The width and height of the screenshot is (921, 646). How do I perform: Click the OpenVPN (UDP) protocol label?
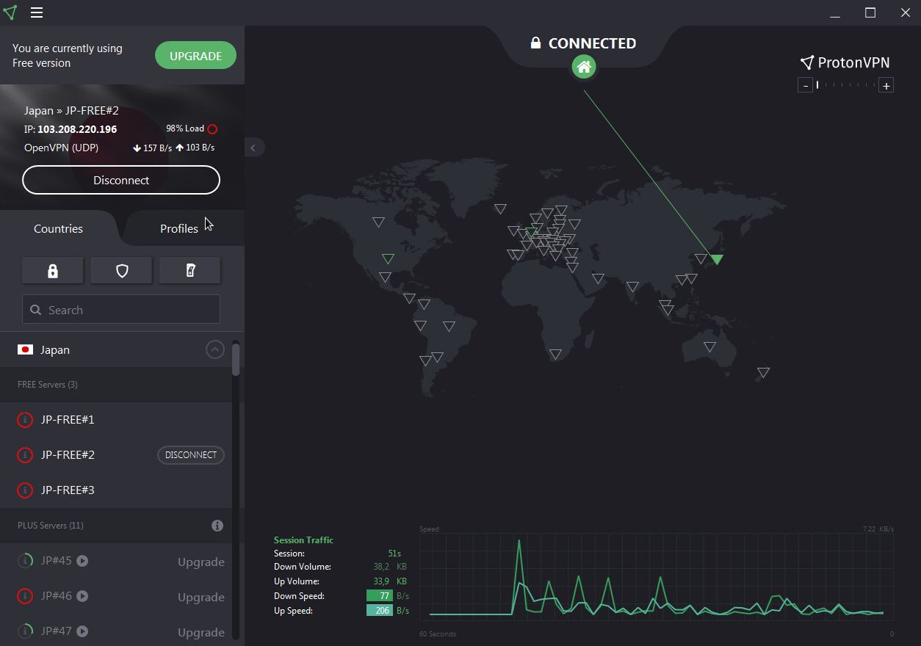point(62,148)
